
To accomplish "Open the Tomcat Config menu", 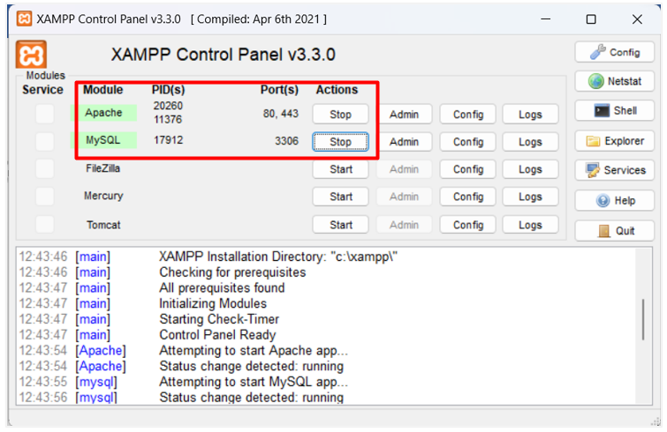I will pyautogui.click(x=468, y=225).
